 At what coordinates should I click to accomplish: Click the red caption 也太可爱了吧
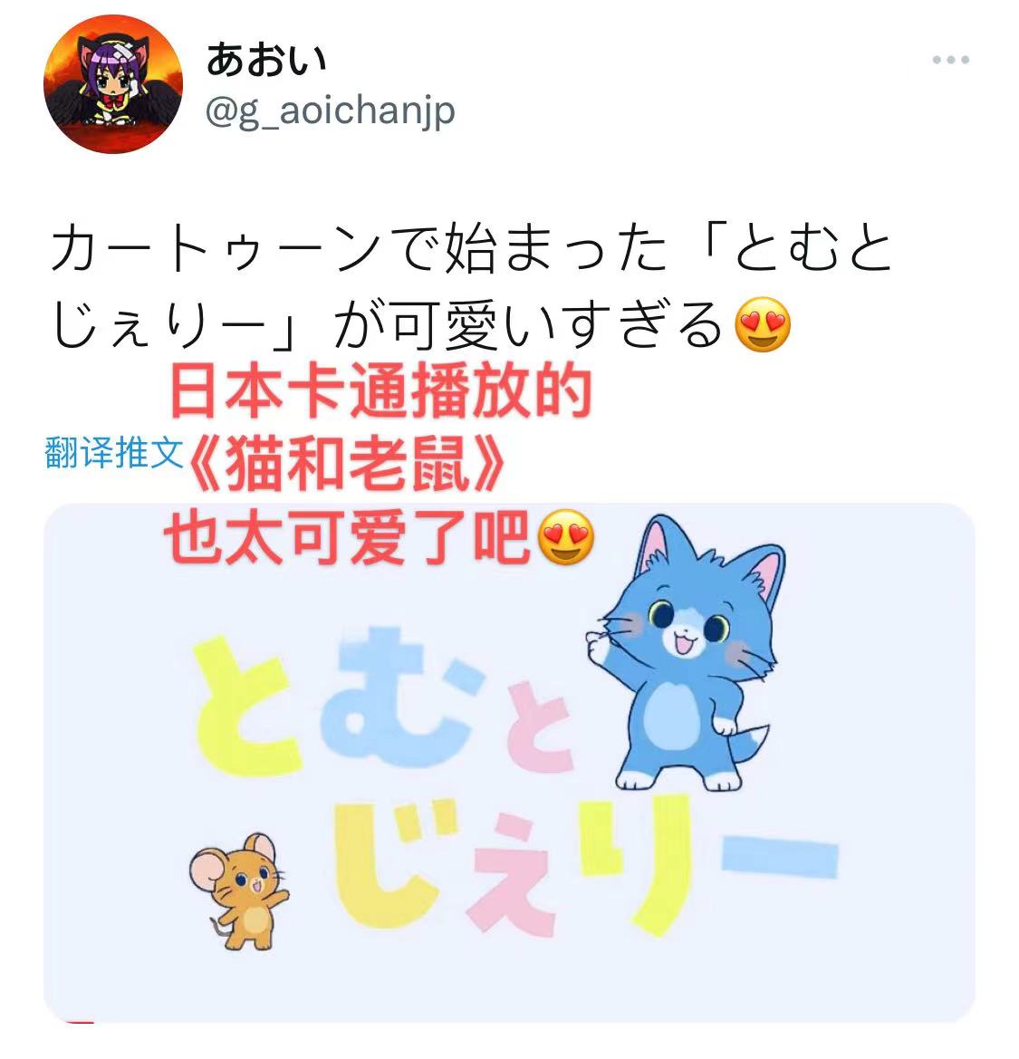pos(348,537)
